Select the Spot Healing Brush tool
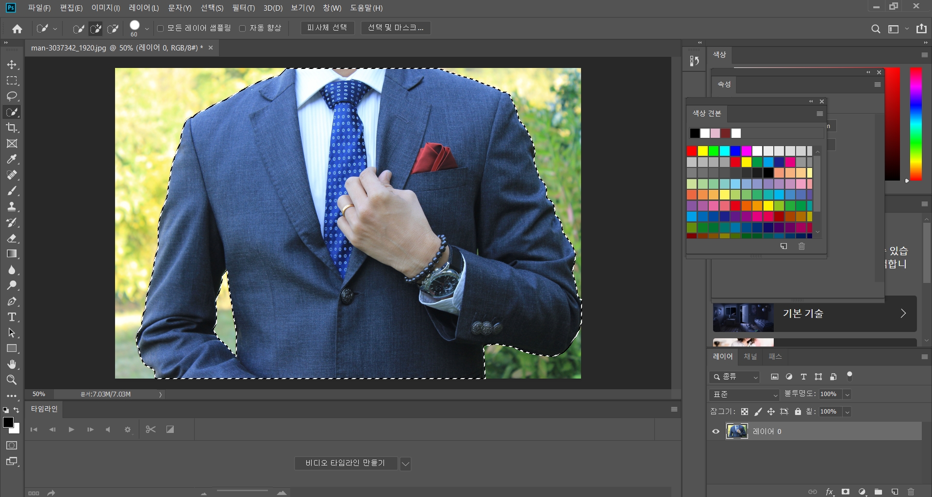This screenshot has width=932, height=497. coord(12,175)
